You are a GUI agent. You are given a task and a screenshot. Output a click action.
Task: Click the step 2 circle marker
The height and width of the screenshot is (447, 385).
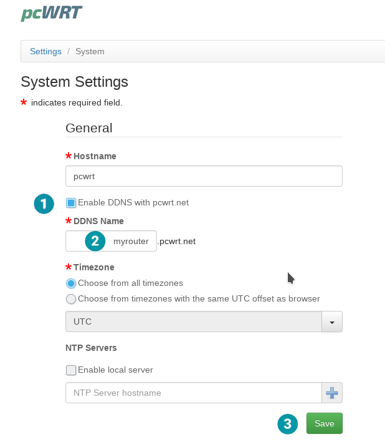[x=95, y=241]
